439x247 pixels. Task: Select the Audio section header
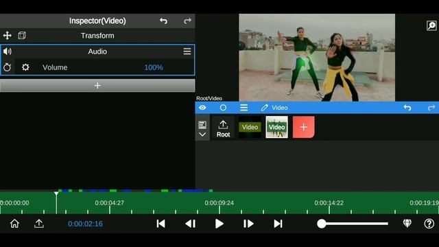pos(97,51)
